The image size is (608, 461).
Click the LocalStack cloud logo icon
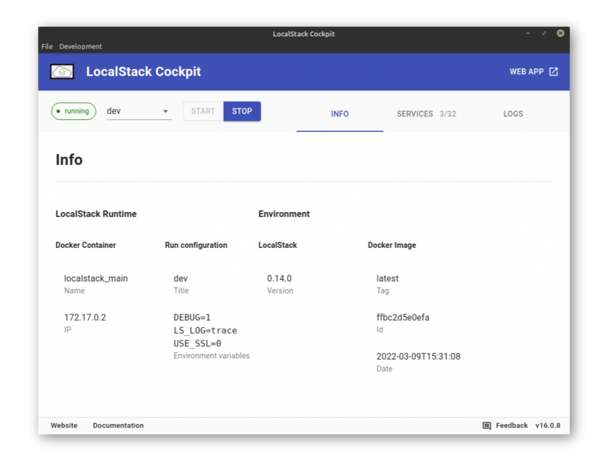coord(62,72)
